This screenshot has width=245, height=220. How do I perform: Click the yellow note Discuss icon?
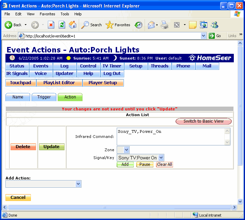(x=193, y=25)
